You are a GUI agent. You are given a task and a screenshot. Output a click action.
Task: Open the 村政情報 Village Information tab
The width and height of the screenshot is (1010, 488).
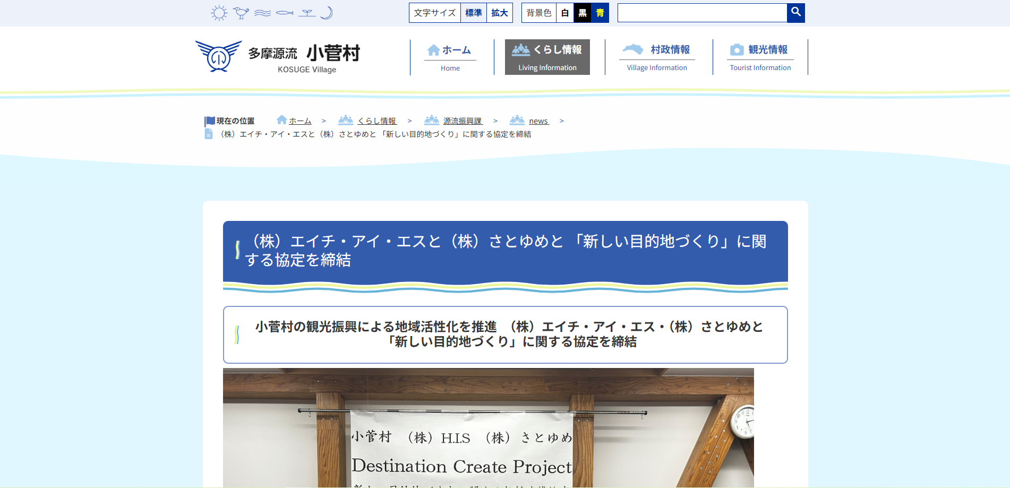point(657,57)
